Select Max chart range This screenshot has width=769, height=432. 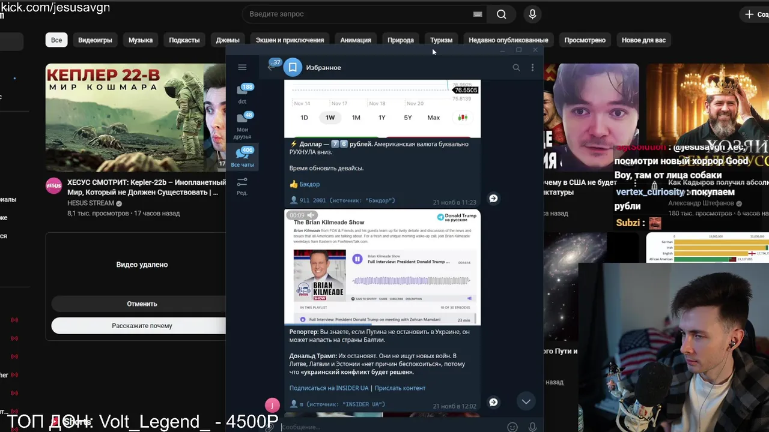433,118
